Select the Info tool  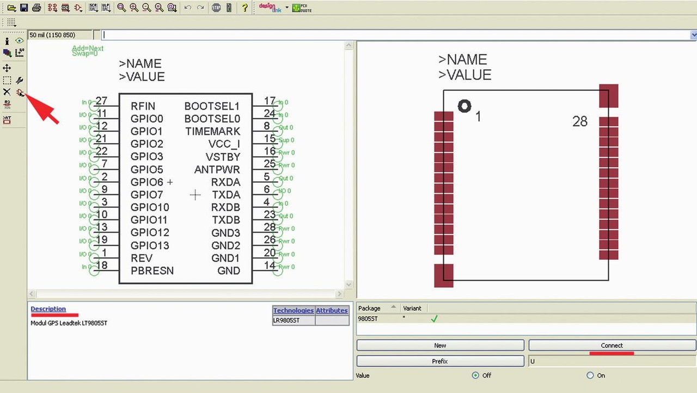pyautogui.click(x=7, y=41)
